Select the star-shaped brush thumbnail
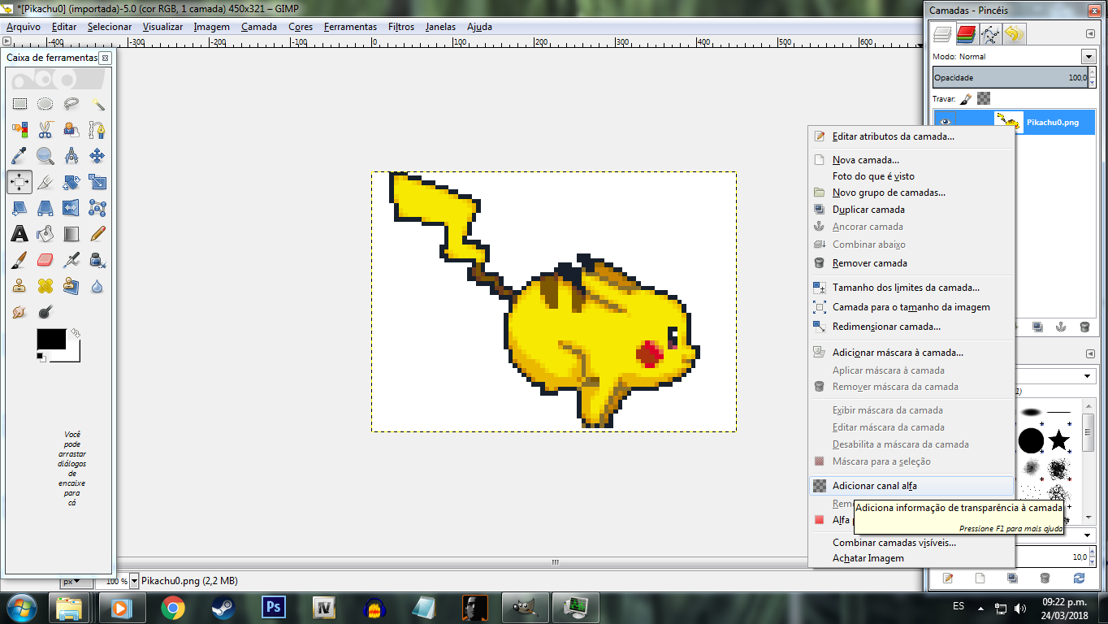1108x624 pixels. 1058,440
